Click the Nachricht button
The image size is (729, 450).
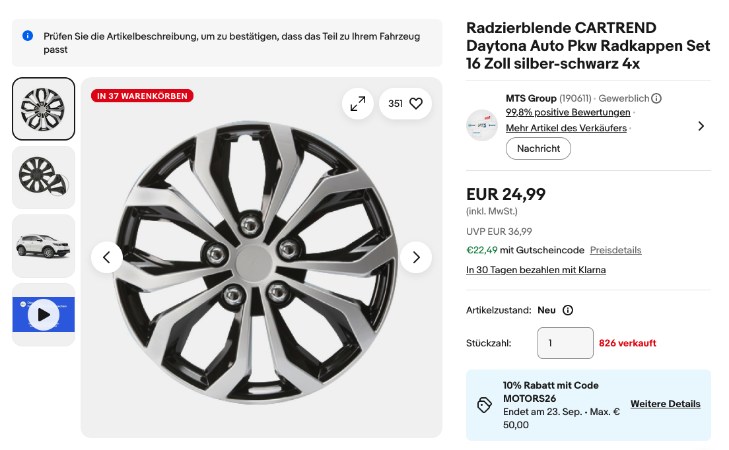[538, 148]
